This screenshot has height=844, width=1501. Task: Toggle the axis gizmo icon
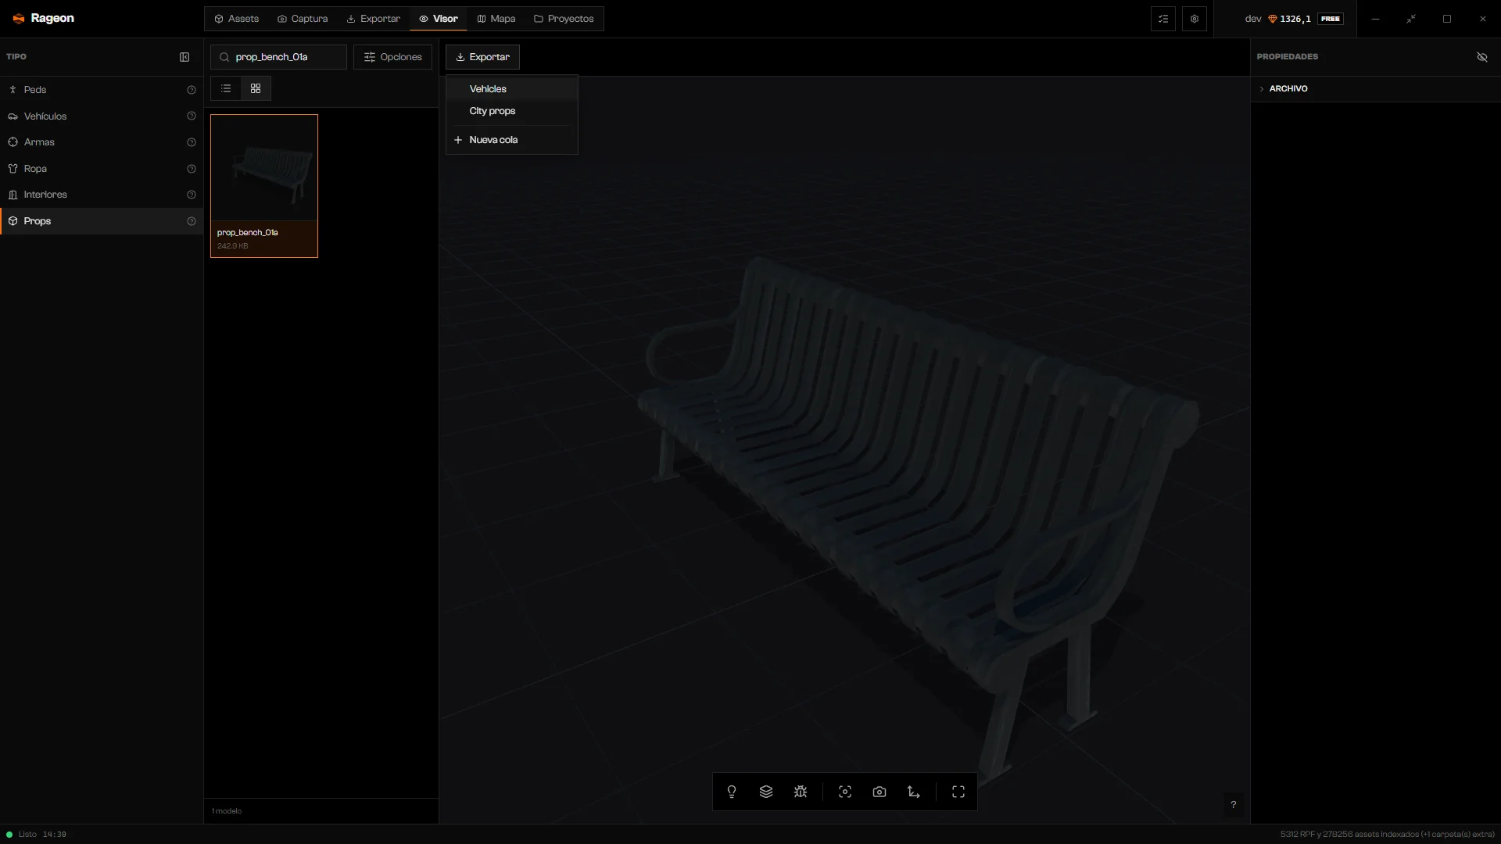coord(914,792)
